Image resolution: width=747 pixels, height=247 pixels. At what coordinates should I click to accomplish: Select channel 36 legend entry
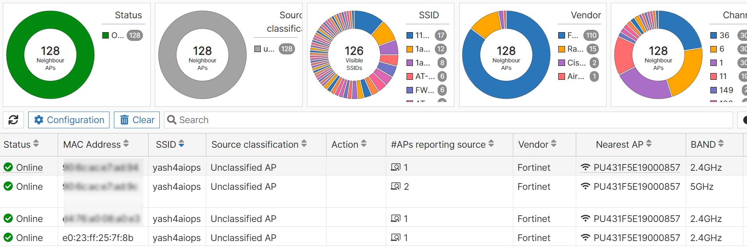pyautogui.click(x=729, y=35)
